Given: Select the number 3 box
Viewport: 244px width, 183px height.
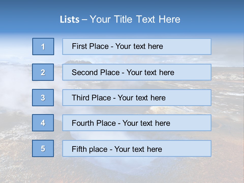Looking at the screenshot, I should (x=43, y=98).
